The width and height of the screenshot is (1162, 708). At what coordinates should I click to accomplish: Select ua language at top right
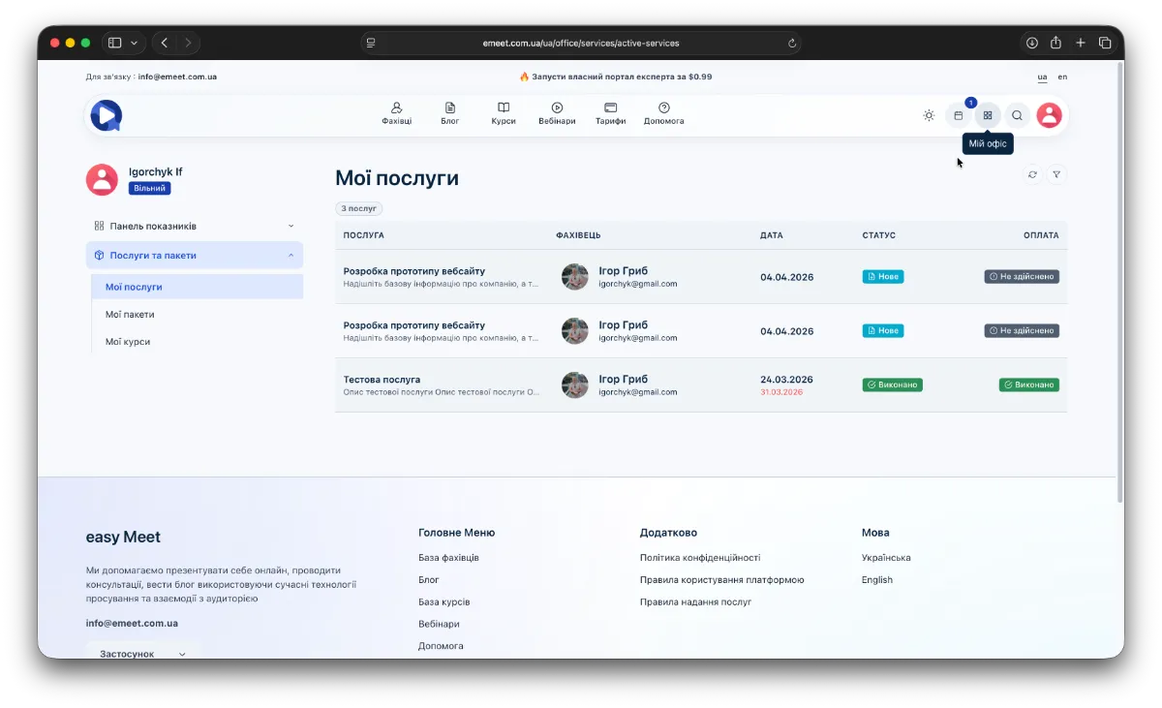[1042, 77]
